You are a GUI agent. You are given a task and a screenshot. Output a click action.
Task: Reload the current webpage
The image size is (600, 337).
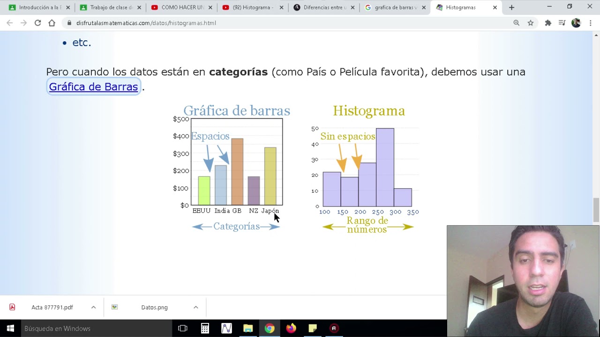point(37,22)
